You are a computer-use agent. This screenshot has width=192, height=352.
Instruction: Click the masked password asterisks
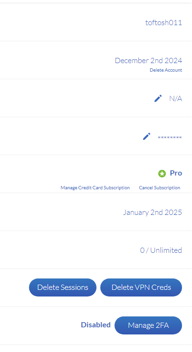pos(170,138)
